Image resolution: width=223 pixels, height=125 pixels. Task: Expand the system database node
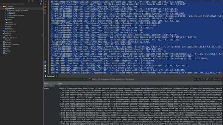6,18
